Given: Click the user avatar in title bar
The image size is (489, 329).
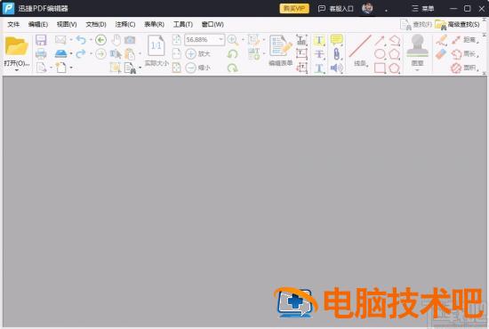Looking at the screenshot, I should tap(367, 8).
